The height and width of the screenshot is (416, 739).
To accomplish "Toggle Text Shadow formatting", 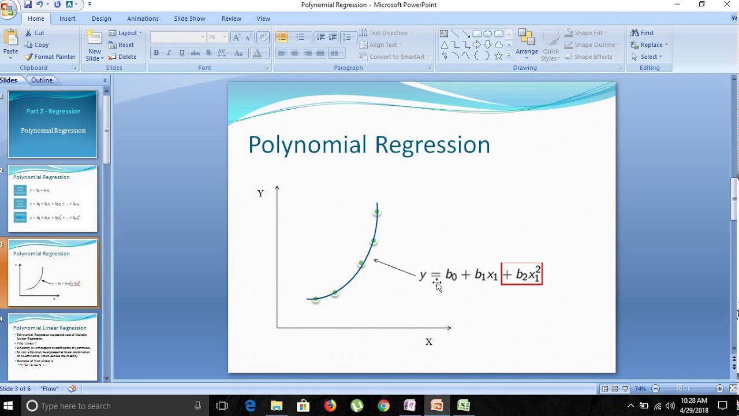I will tap(208, 53).
